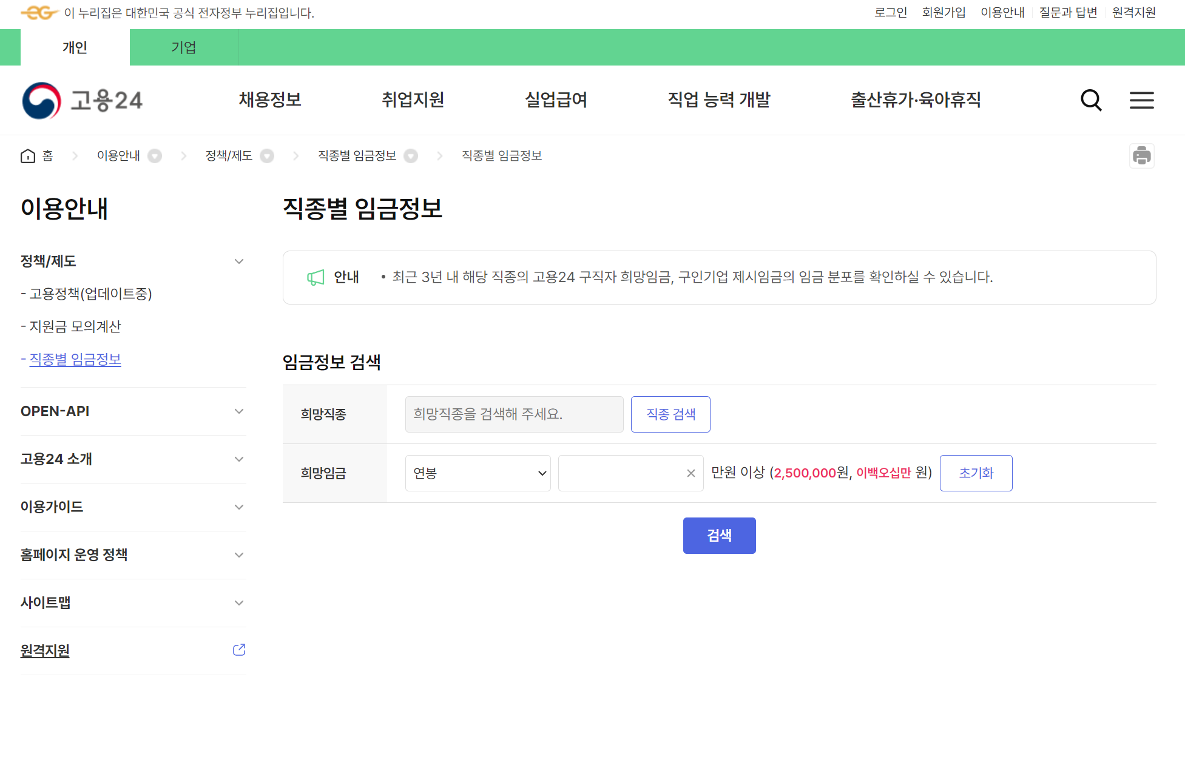The height and width of the screenshot is (765, 1185).
Task: Open the 채용정보 menu
Action: click(x=270, y=100)
